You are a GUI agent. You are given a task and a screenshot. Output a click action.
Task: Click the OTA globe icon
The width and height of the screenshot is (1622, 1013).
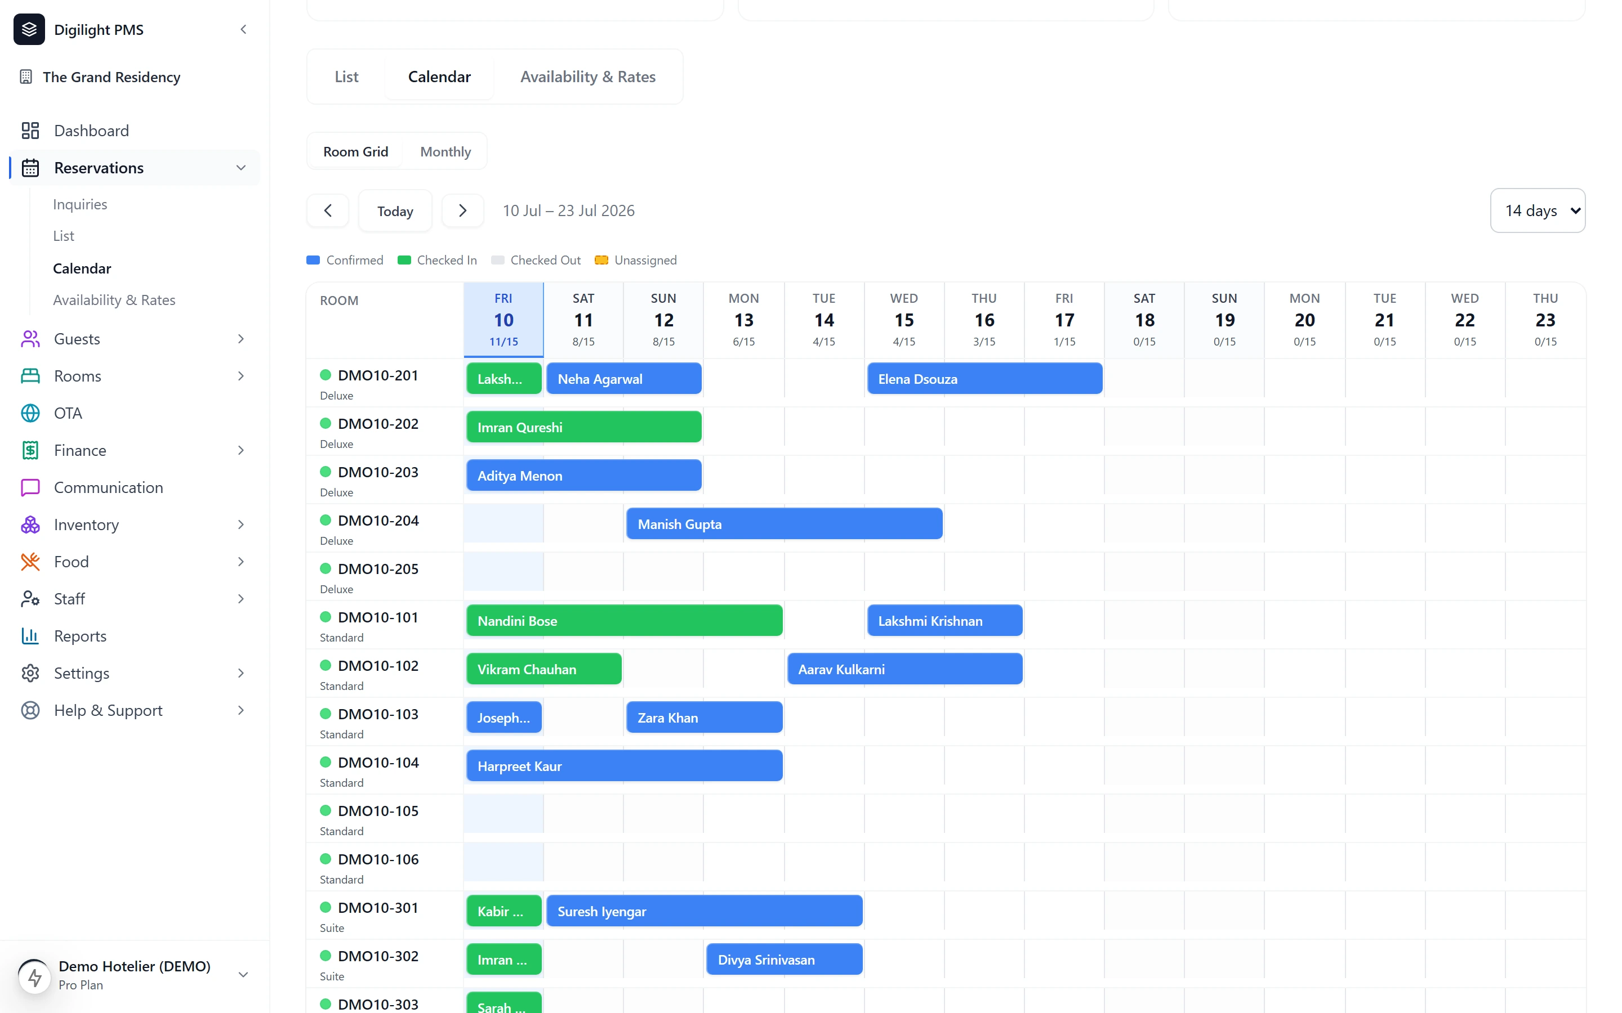(30, 414)
